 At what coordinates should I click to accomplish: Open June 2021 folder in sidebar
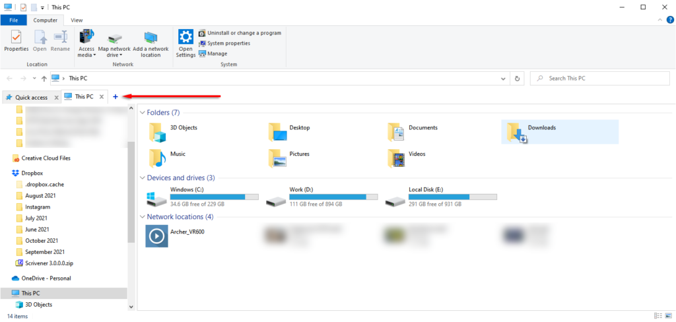click(x=32, y=230)
